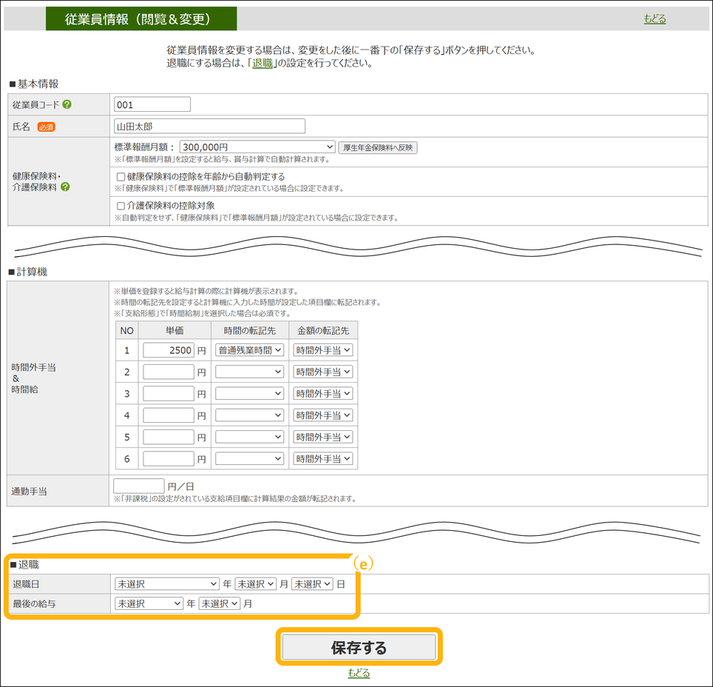This screenshot has width=713, height=687.
Task: Click もどる link at top right
Action: 655,19
